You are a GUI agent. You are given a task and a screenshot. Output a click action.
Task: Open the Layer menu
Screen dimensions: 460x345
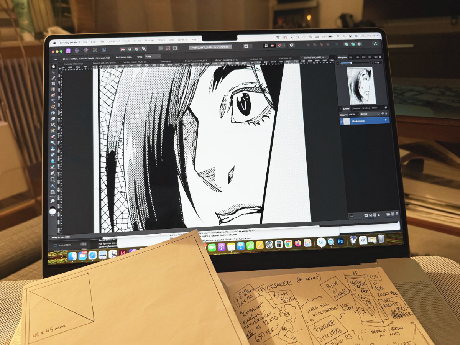tap(127, 41)
